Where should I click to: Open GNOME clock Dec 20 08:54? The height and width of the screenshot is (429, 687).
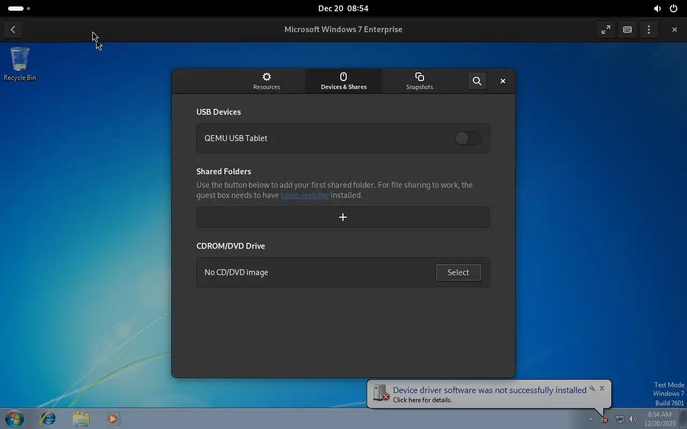click(x=343, y=8)
